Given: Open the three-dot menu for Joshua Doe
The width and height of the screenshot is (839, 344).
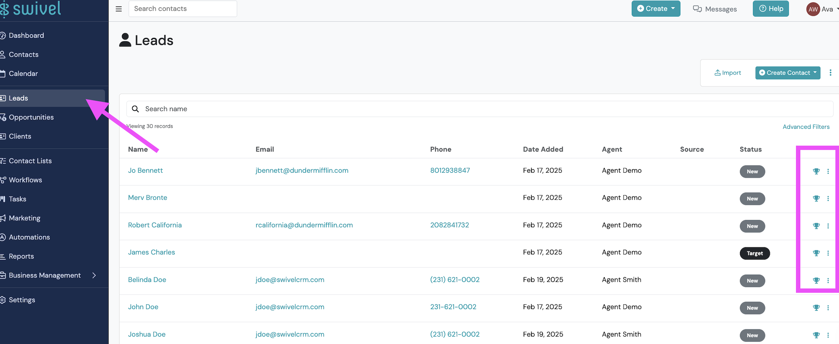Looking at the screenshot, I should point(828,335).
